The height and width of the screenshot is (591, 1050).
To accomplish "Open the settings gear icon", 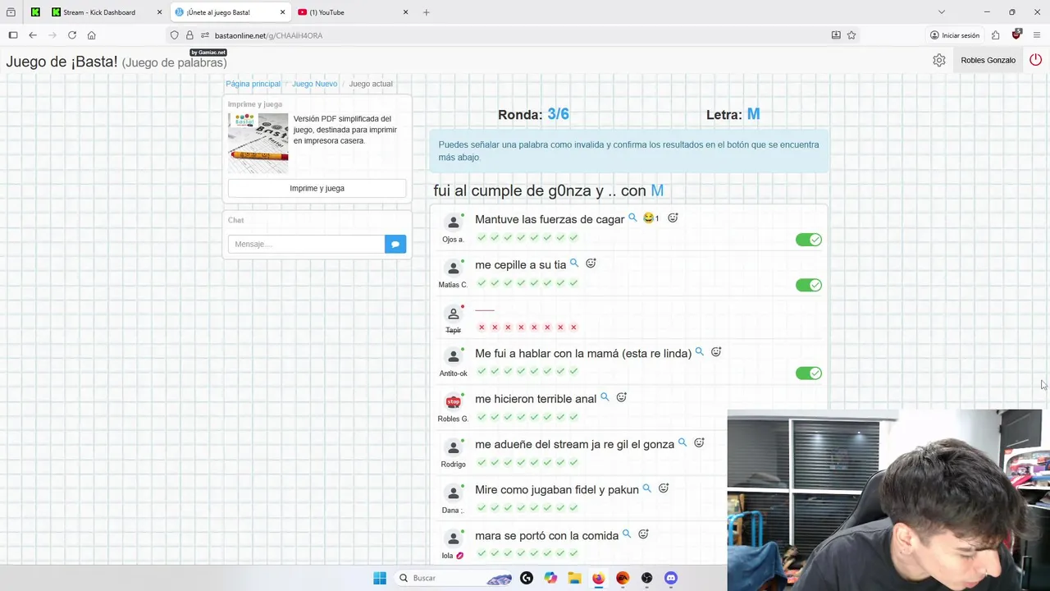I will pos(939,60).
